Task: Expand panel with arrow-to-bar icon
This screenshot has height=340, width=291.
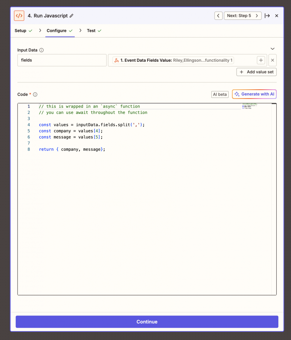Action: click(x=267, y=16)
